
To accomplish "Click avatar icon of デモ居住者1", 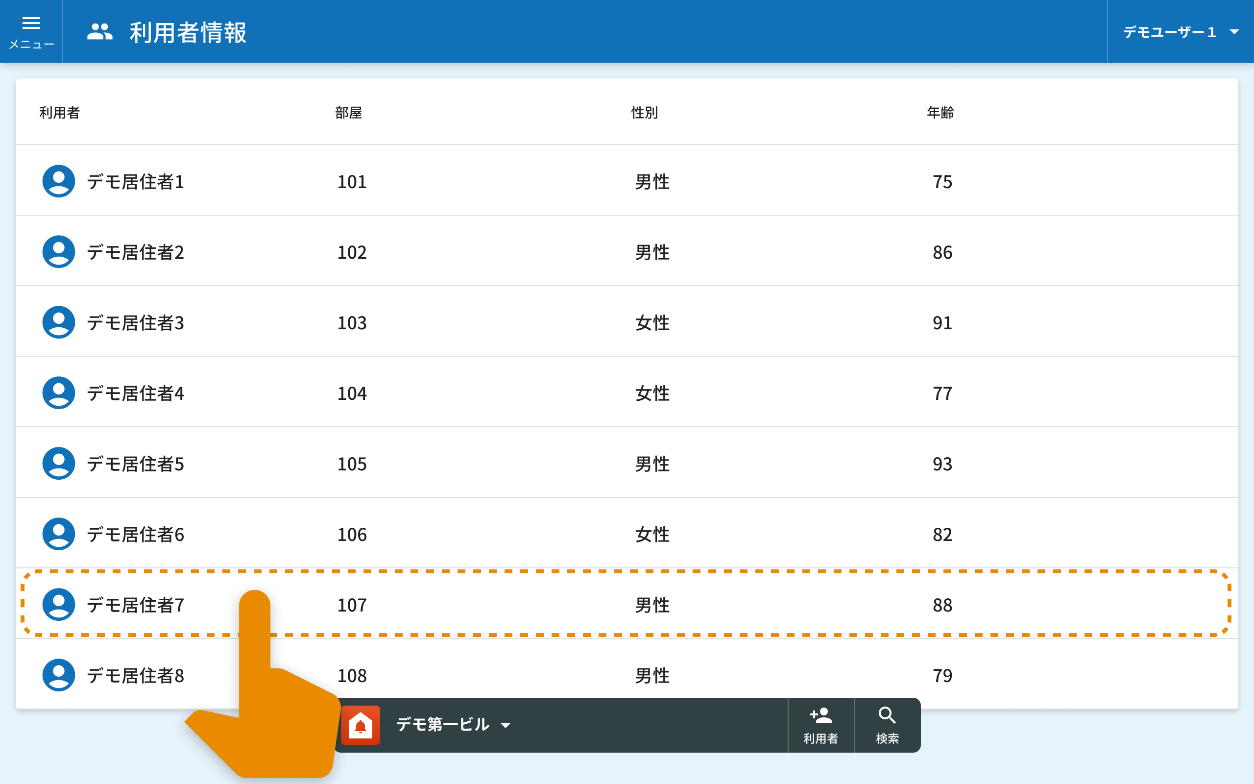I will tap(59, 181).
